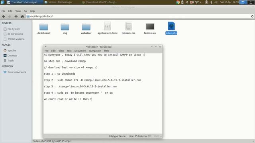
Task: Open File menu in Mousepad
Action: [47, 51]
